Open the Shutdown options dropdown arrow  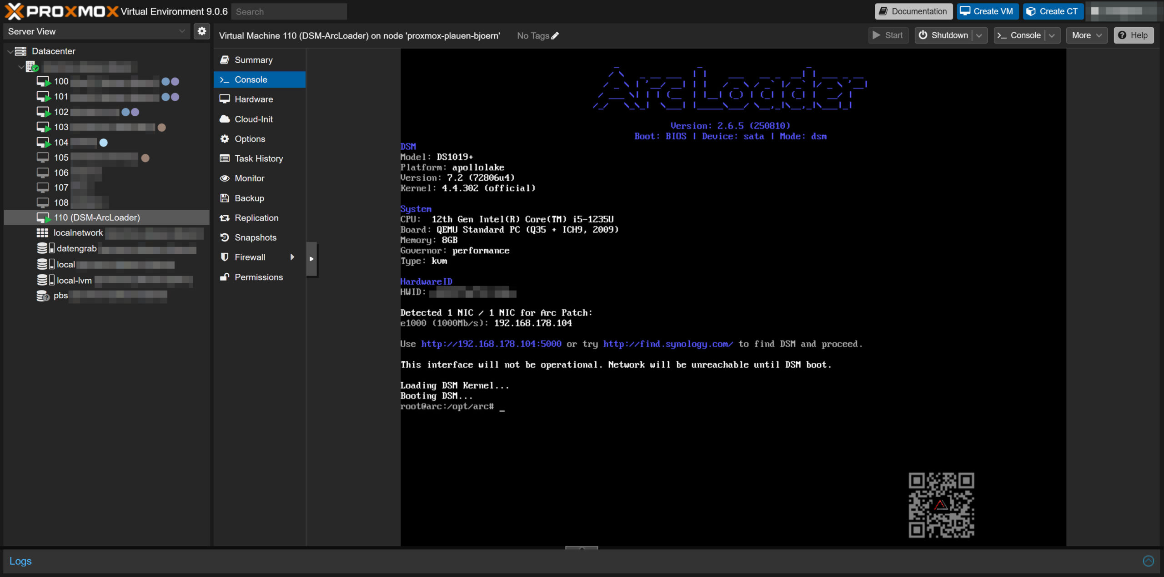click(x=979, y=35)
